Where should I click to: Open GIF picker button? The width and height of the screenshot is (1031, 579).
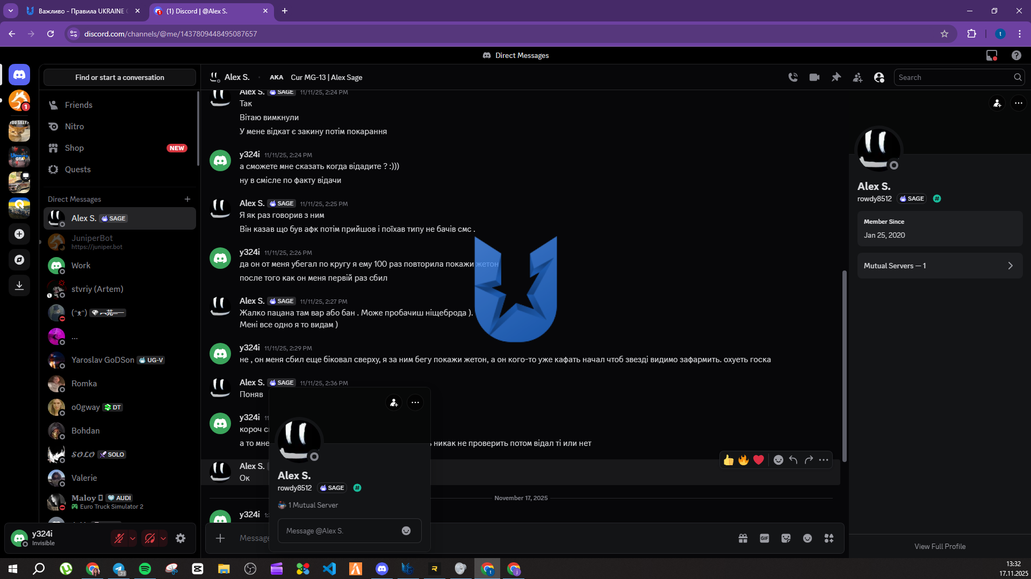tap(765, 538)
